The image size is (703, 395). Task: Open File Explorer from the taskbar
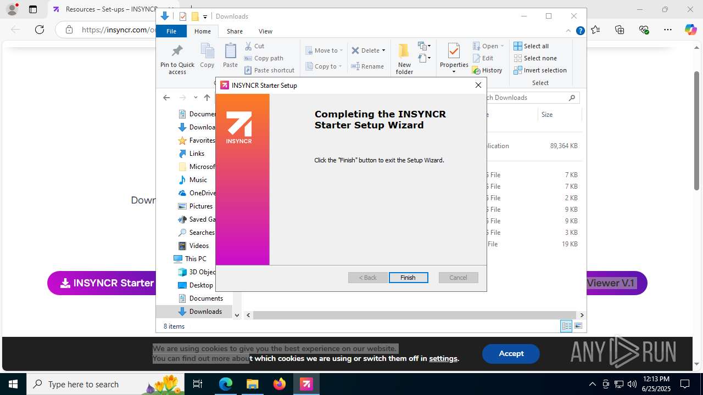point(253,384)
